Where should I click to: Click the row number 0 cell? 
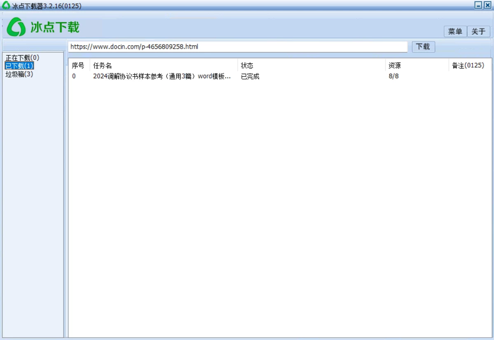tap(74, 76)
